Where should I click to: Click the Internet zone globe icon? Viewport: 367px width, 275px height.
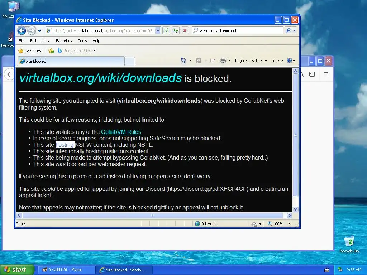(x=197, y=224)
